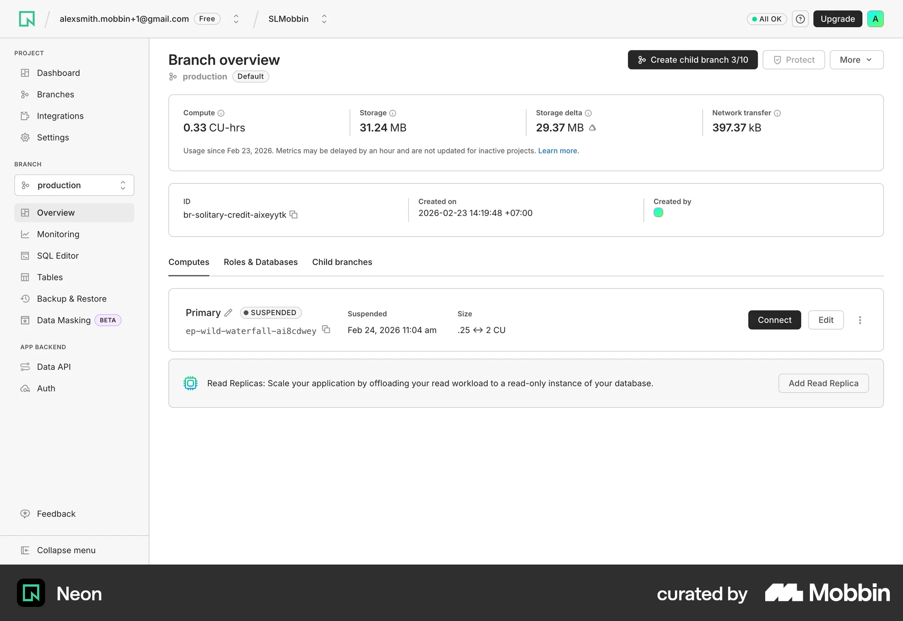Click the Read Replicas chip icon
Viewport: 903px width, 621px height.
190,383
